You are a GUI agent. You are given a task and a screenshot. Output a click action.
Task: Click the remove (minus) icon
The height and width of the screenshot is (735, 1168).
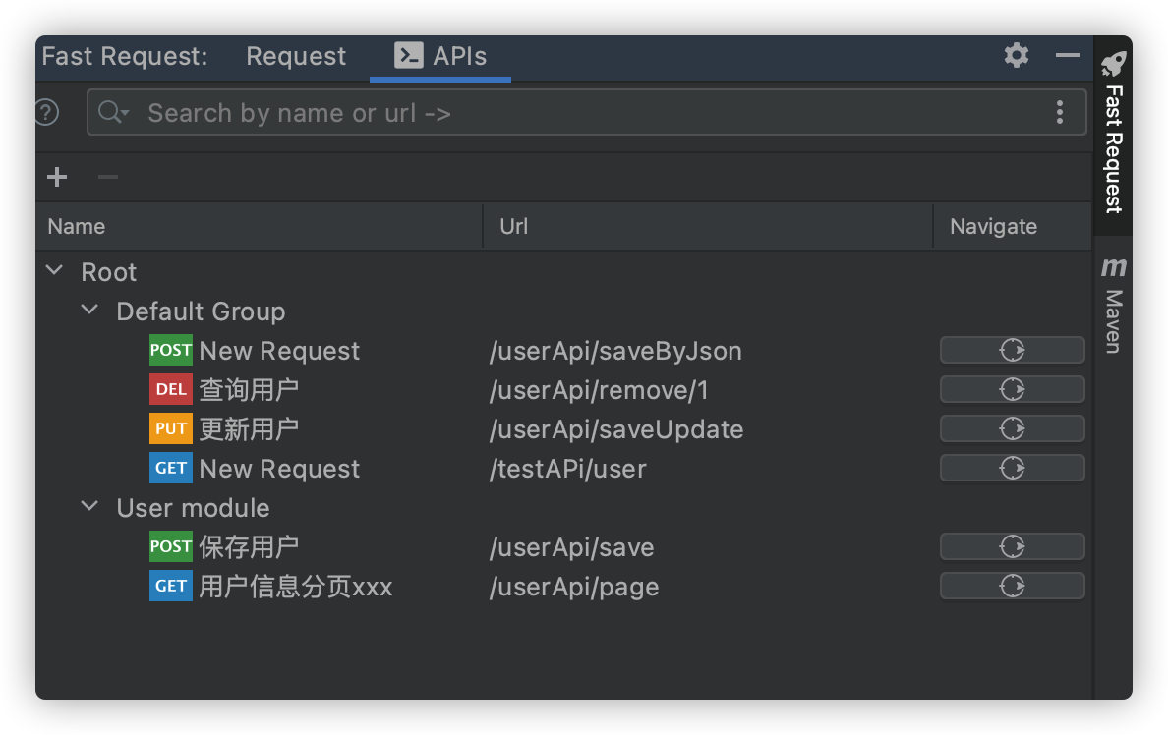tap(106, 177)
